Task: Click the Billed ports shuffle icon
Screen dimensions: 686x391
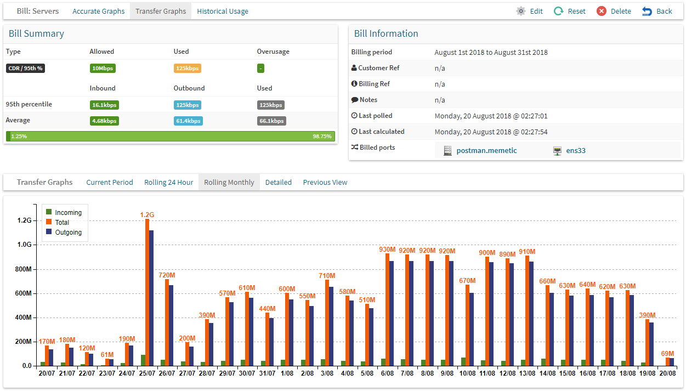Action: pos(355,148)
